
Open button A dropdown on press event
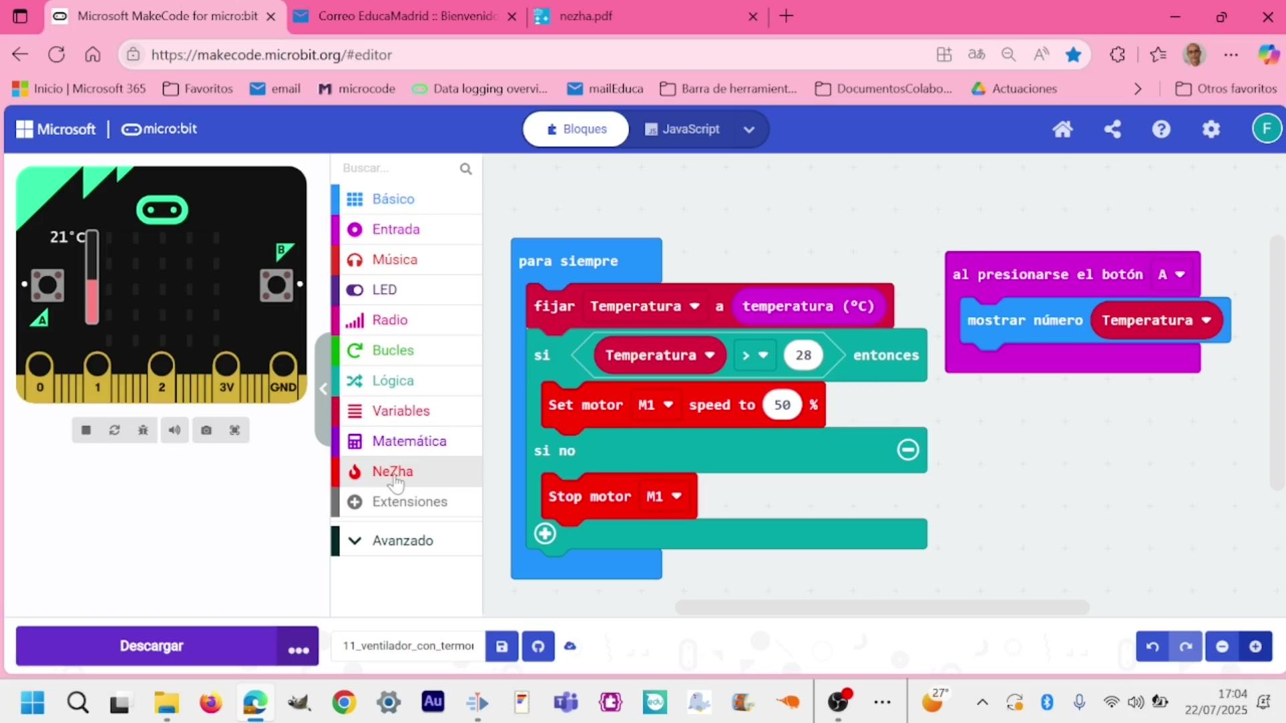pyautogui.click(x=1171, y=274)
